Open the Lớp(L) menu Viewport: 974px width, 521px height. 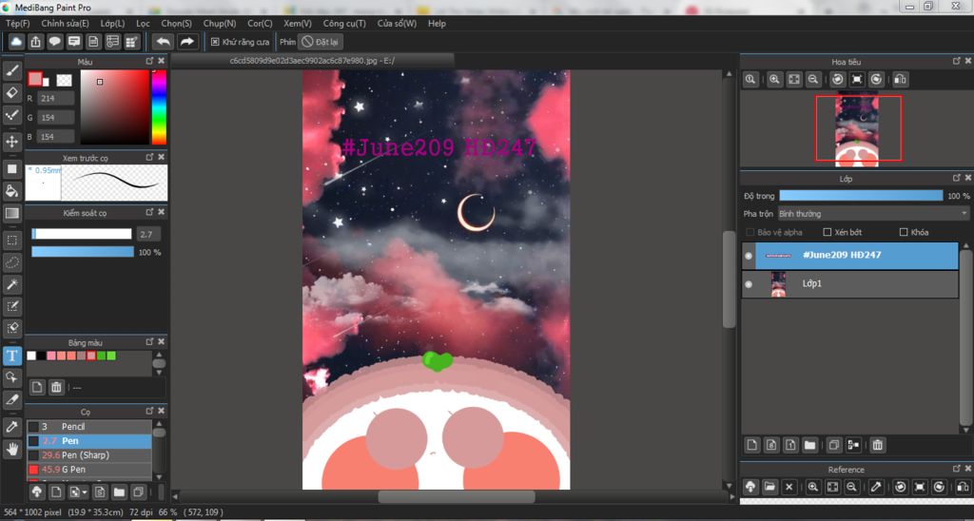point(112,23)
